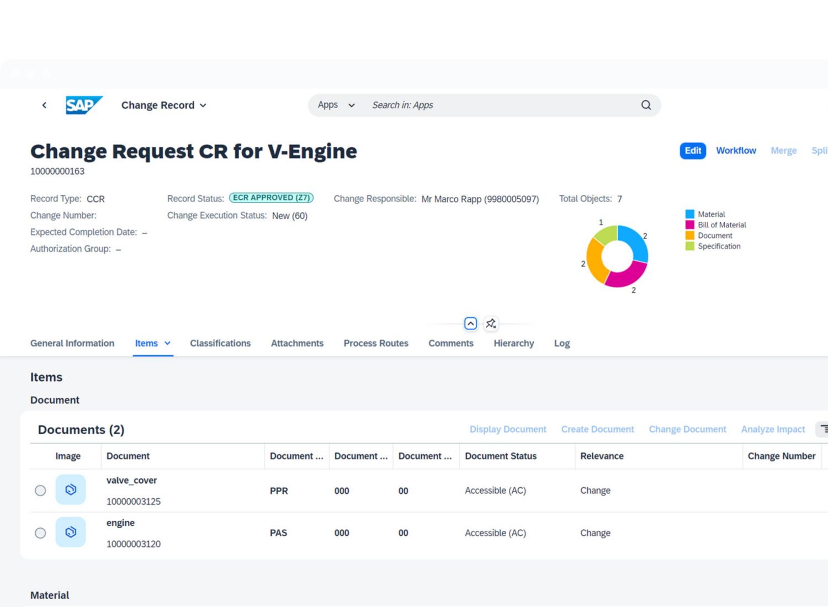828x607 pixels.
Task: Click the Search in Apps field
Action: coord(497,105)
